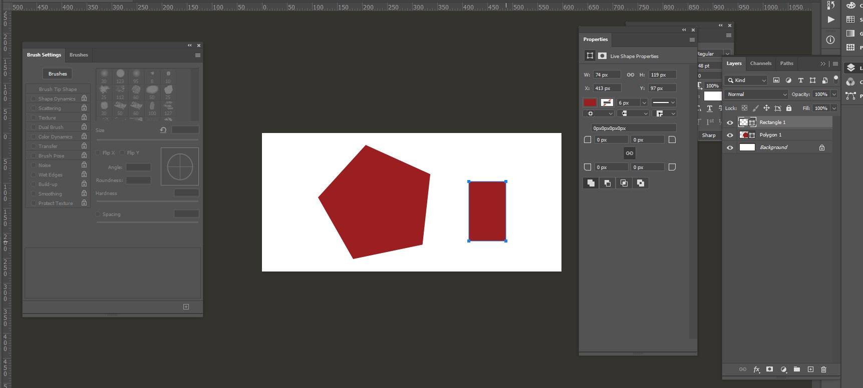Create a new brush in Brush Settings

click(x=186, y=307)
